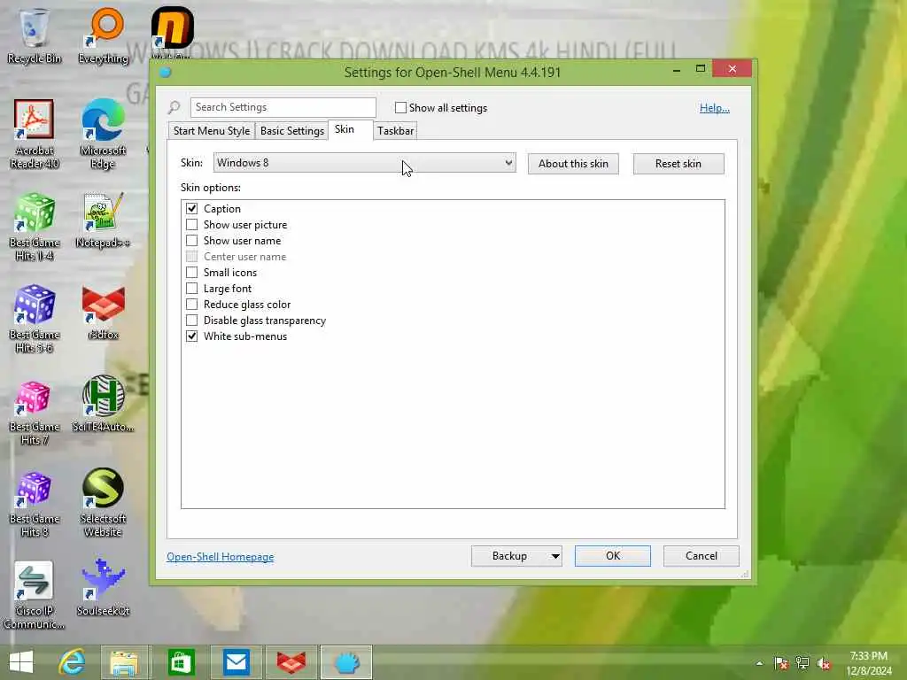This screenshot has width=907, height=680.
Task: Switch to the Taskbar tab
Action: 396,131
